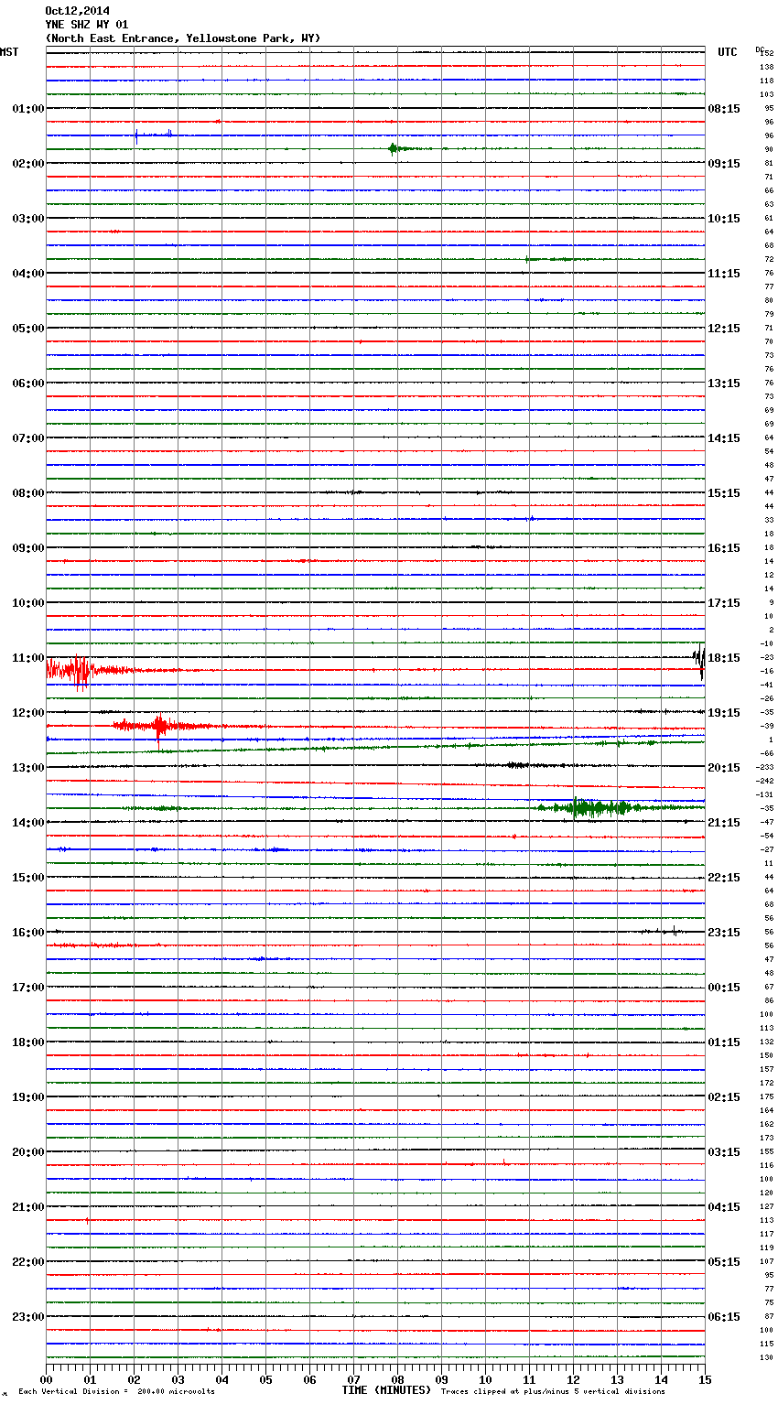Click the 06:15 UTC time label
The width and height of the screenshot is (778, 1404).
point(724,1317)
